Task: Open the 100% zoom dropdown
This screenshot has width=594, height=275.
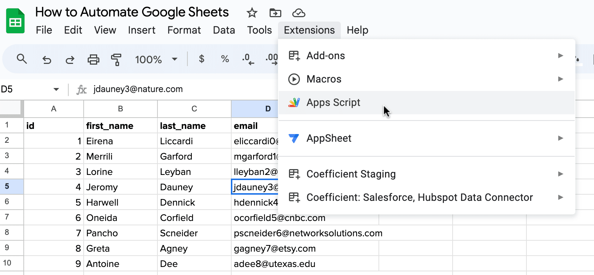Action: (x=156, y=59)
